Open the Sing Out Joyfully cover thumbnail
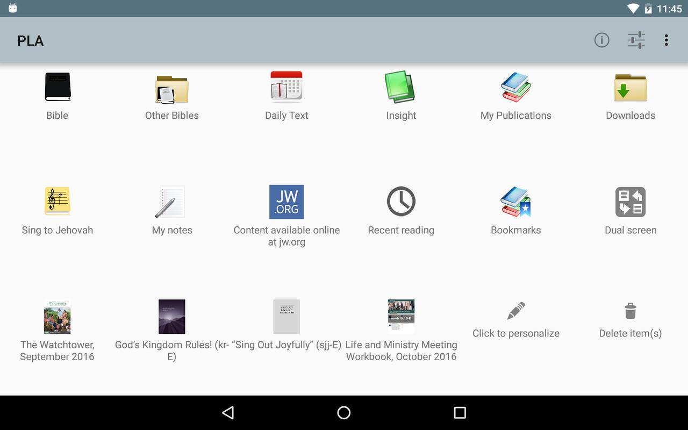The width and height of the screenshot is (688, 430). tap(286, 317)
